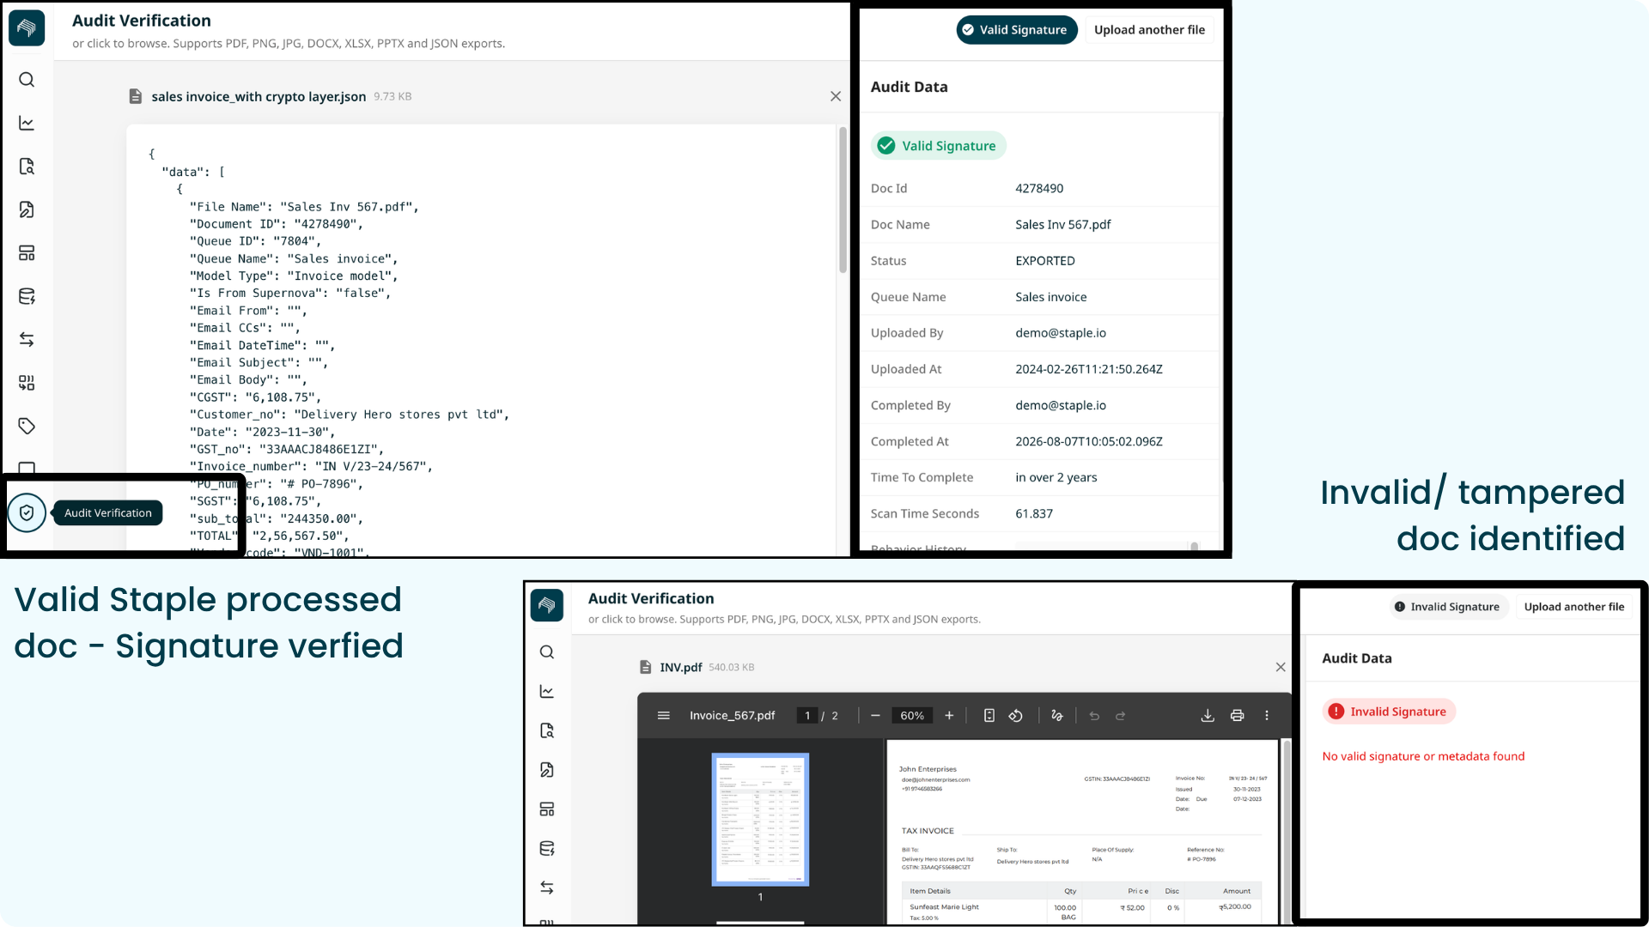This screenshot has width=1649, height=927.
Task: Click the PDF undo arrow
Action: tap(1094, 716)
